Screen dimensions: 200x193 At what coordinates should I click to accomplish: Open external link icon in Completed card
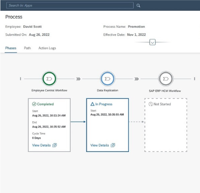(x=55, y=145)
